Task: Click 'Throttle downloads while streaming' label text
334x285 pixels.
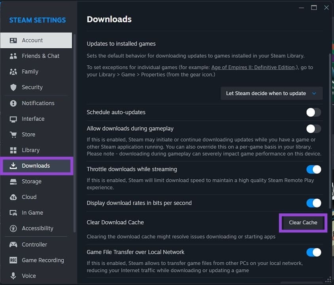Action: (x=132, y=169)
